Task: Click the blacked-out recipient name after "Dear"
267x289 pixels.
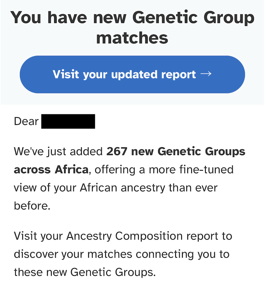Action: pyautogui.click(x=68, y=121)
